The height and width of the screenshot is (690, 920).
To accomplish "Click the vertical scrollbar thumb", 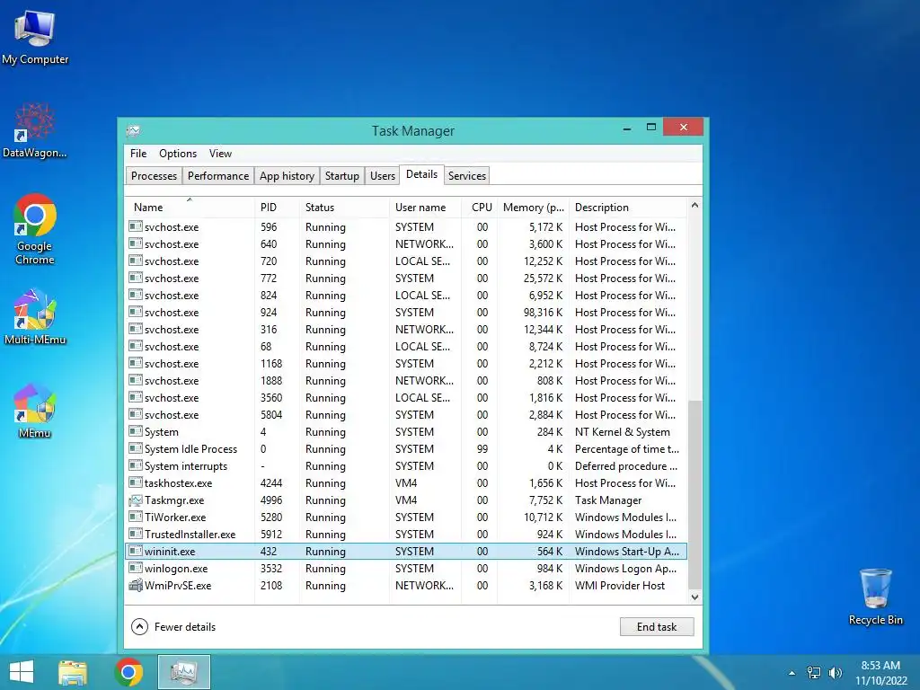I will point(694,495).
